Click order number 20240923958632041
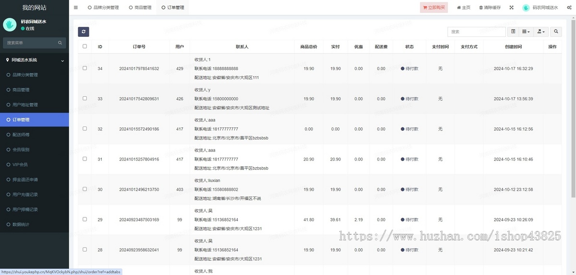The height and width of the screenshot is (275, 576). 139,250
